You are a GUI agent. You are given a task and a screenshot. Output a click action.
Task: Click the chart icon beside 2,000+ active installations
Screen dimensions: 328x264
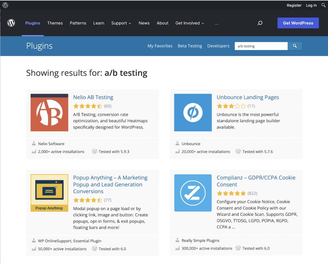[x=34, y=152]
